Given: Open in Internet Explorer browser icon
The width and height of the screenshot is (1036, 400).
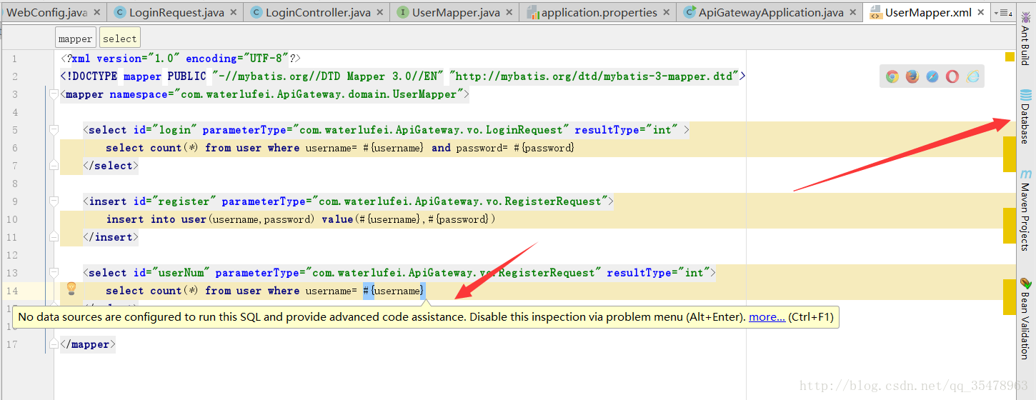Looking at the screenshot, I should click(973, 76).
